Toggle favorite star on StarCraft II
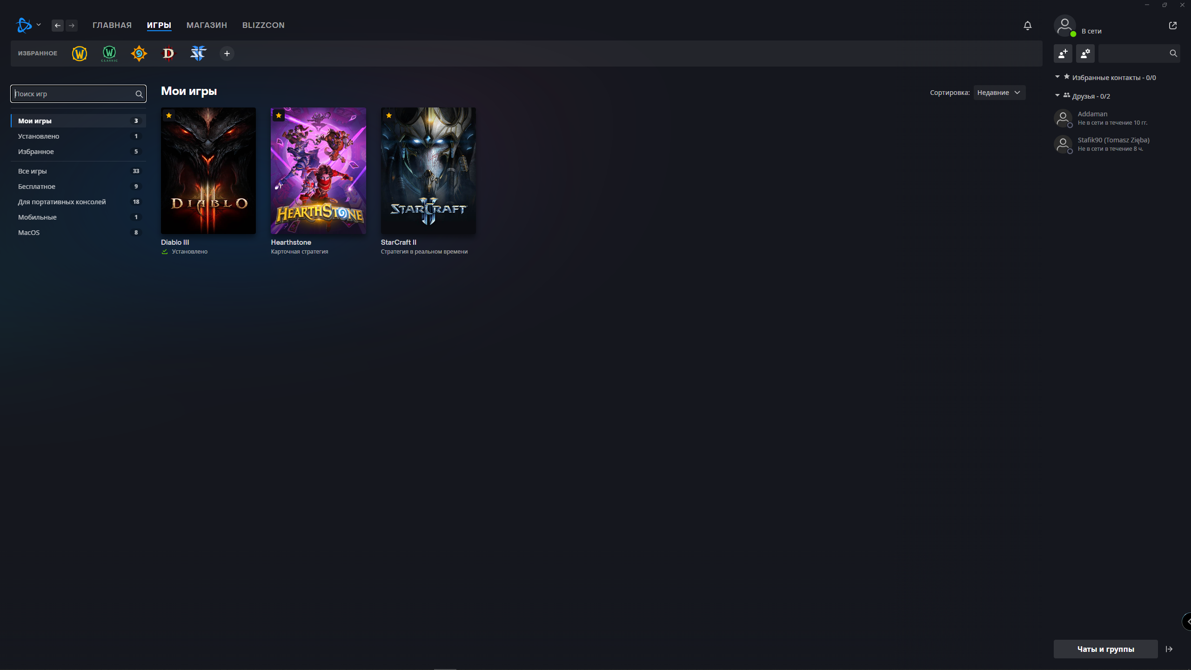The image size is (1191, 670). [389, 115]
